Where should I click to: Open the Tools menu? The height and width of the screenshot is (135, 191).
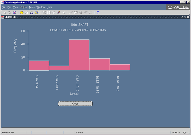point(32,7)
